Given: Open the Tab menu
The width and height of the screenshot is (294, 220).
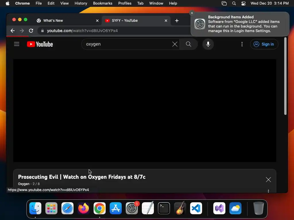Looking at the screenshot, I should point(140,3).
